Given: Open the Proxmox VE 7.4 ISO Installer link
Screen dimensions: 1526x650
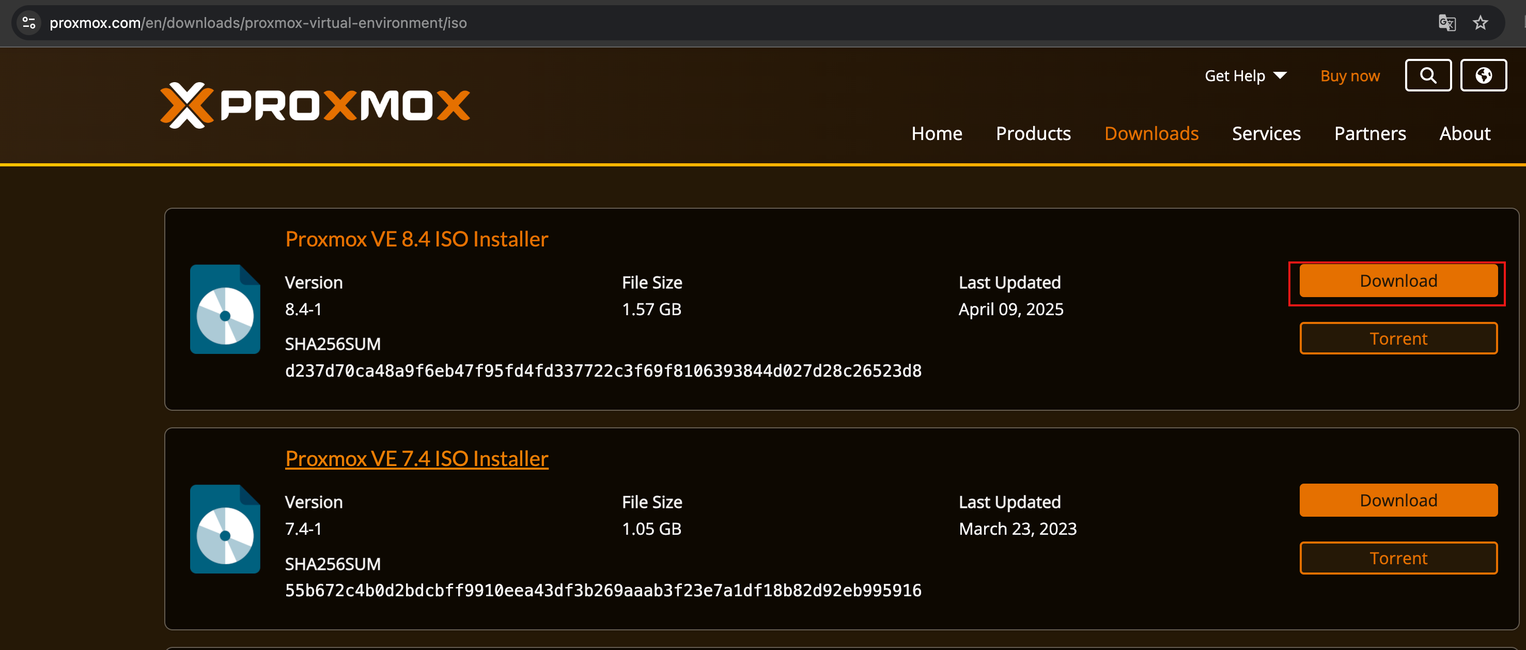Looking at the screenshot, I should click(416, 459).
